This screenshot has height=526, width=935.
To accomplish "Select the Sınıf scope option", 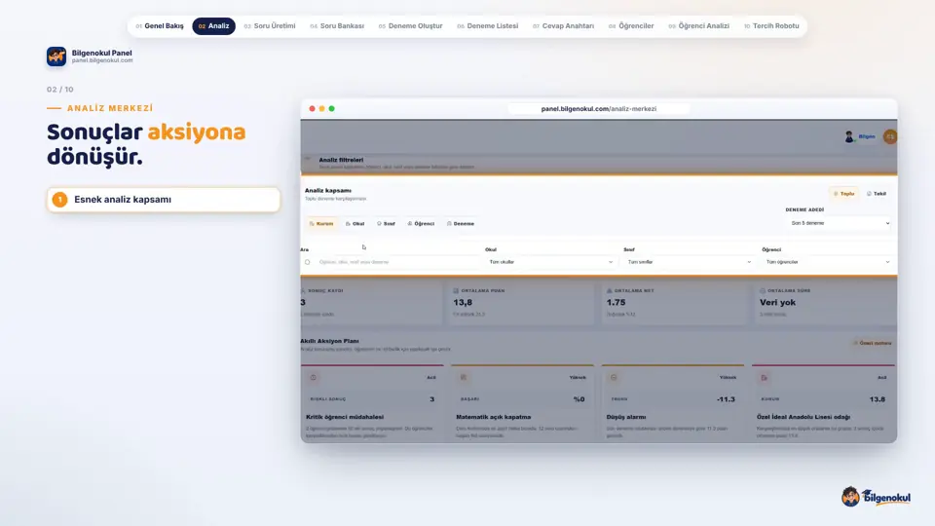I will (x=386, y=224).
